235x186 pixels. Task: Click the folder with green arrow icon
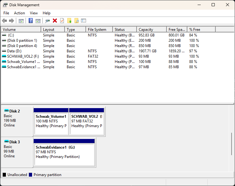click(x=69, y=21)
